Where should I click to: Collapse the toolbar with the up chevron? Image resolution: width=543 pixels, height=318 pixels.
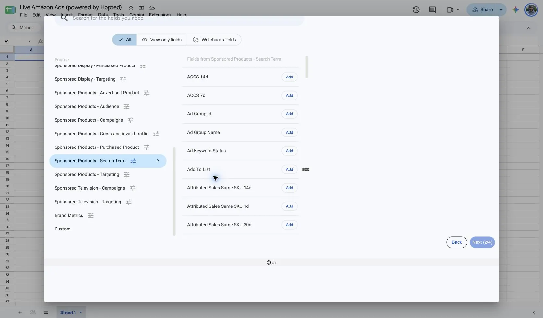click(529, 28)
